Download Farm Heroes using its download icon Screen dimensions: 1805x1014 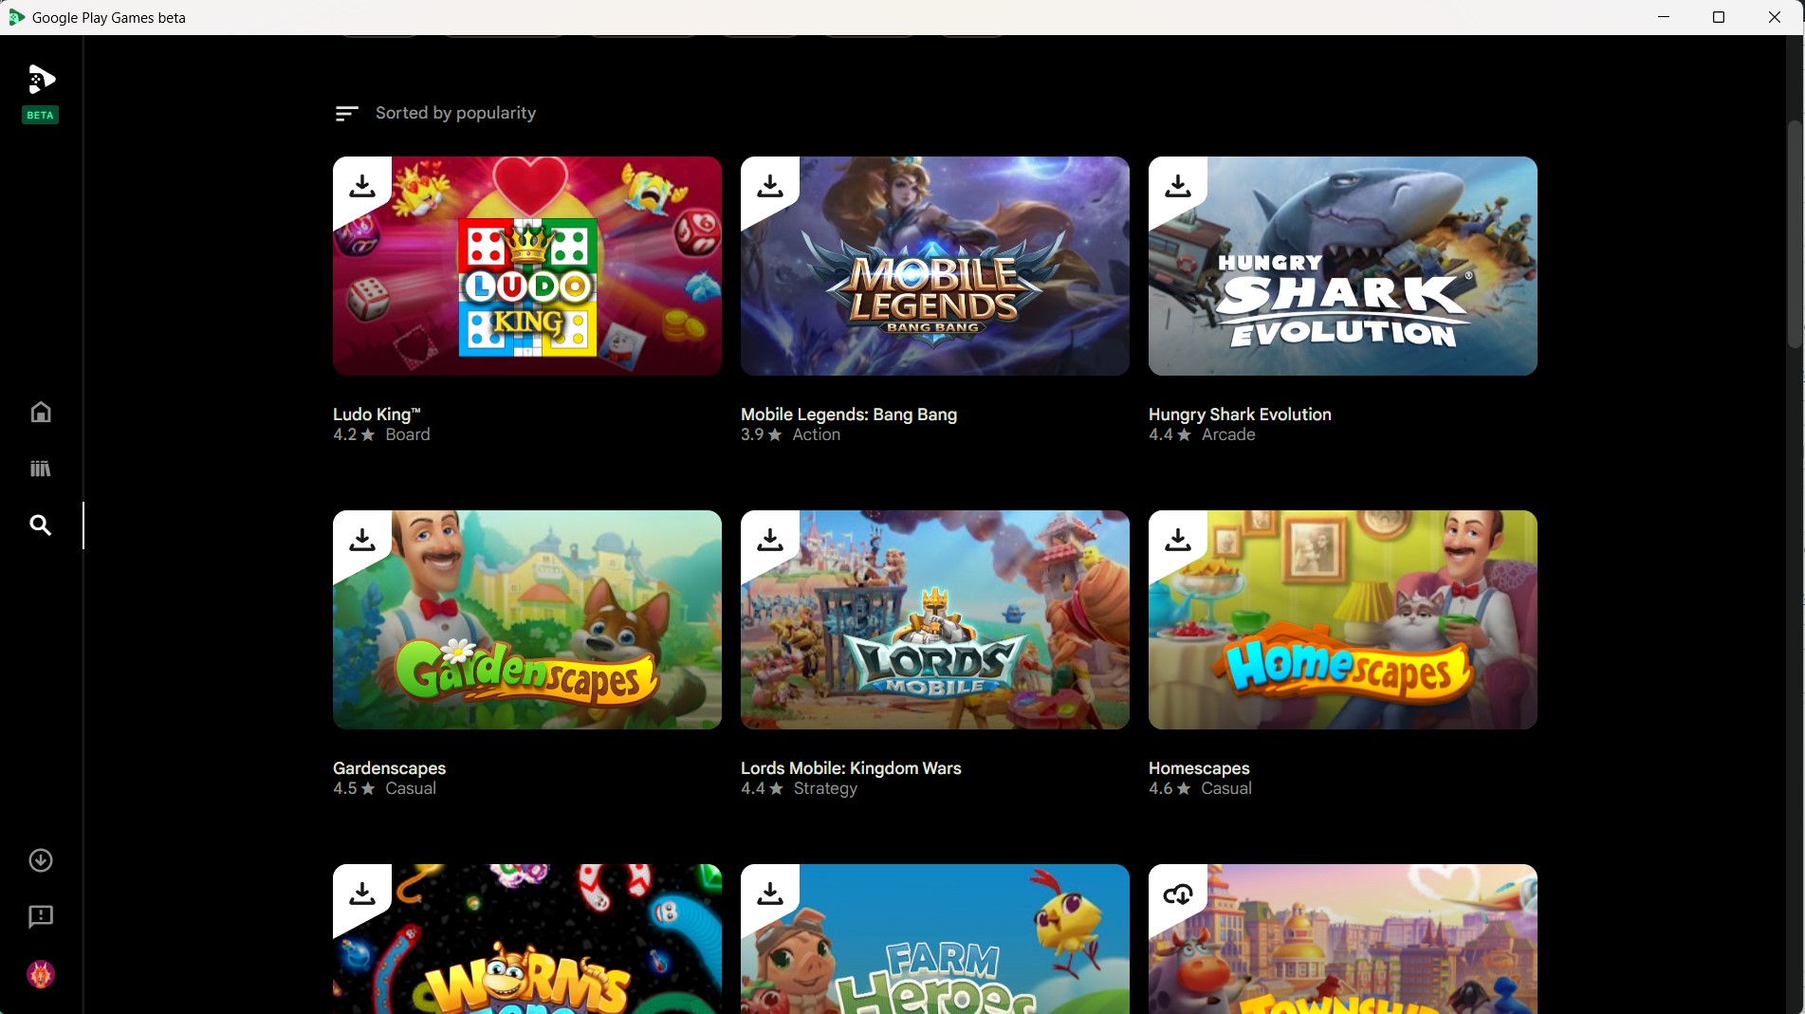[769, 893]
